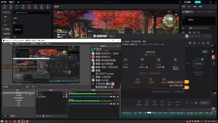This screenshot has height=123, width=218.
Task: Open source properties gear in OBS sources toolbar
Action: pos(43,116)
